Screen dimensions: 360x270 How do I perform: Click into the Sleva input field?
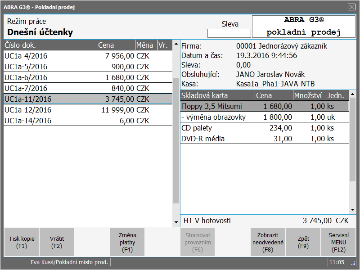click(x=229, y=33)
